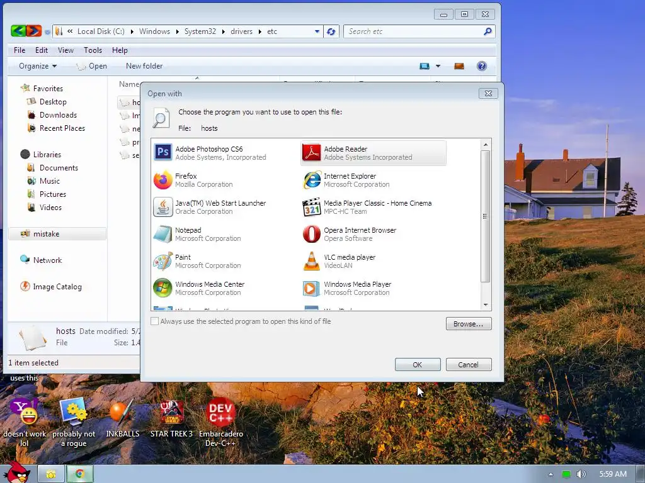Pick the Windows Media Center icon
This screenshot has width=645, height=483.
click(163, 288)
